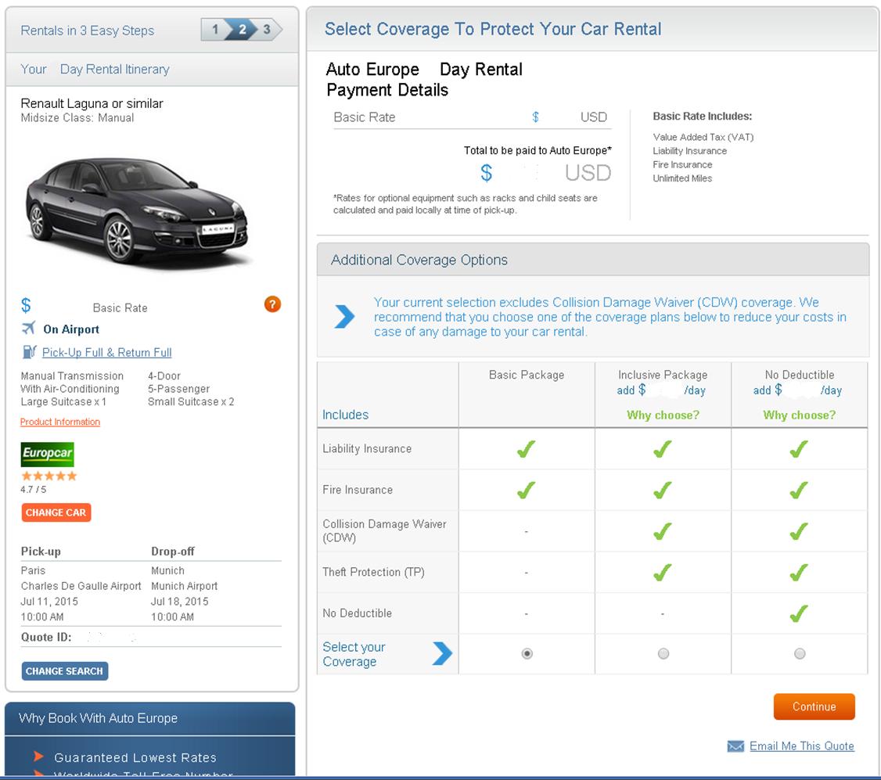Click the Change Car button
Image resolution: width=881 pixels, height=780 pixels.
click(x=56, y=512)
